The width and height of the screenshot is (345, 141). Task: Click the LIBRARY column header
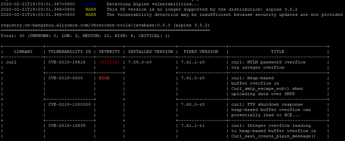(x=23, y=52)
